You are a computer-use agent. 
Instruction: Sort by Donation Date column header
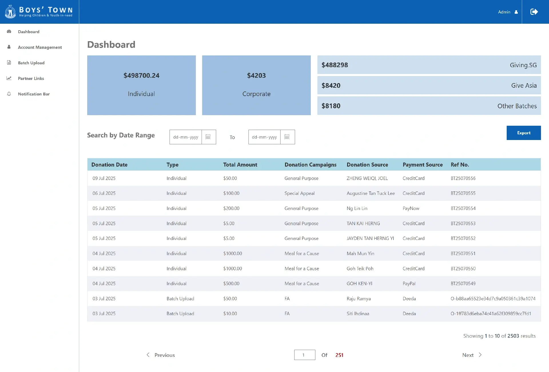click(x=109, y=165)
